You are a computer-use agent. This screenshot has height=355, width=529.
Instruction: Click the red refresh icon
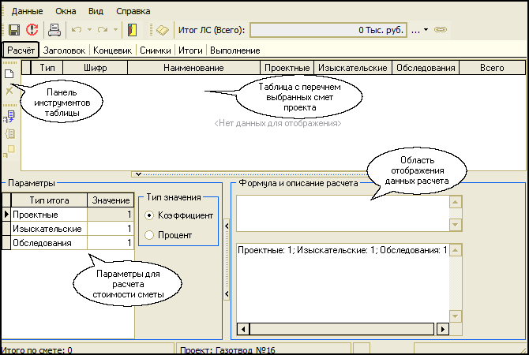[32, 30]
